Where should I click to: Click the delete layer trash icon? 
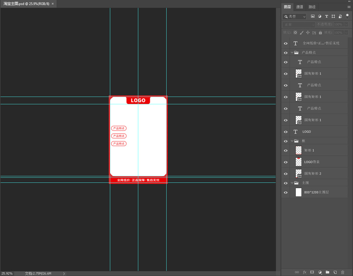coord(343,272)
